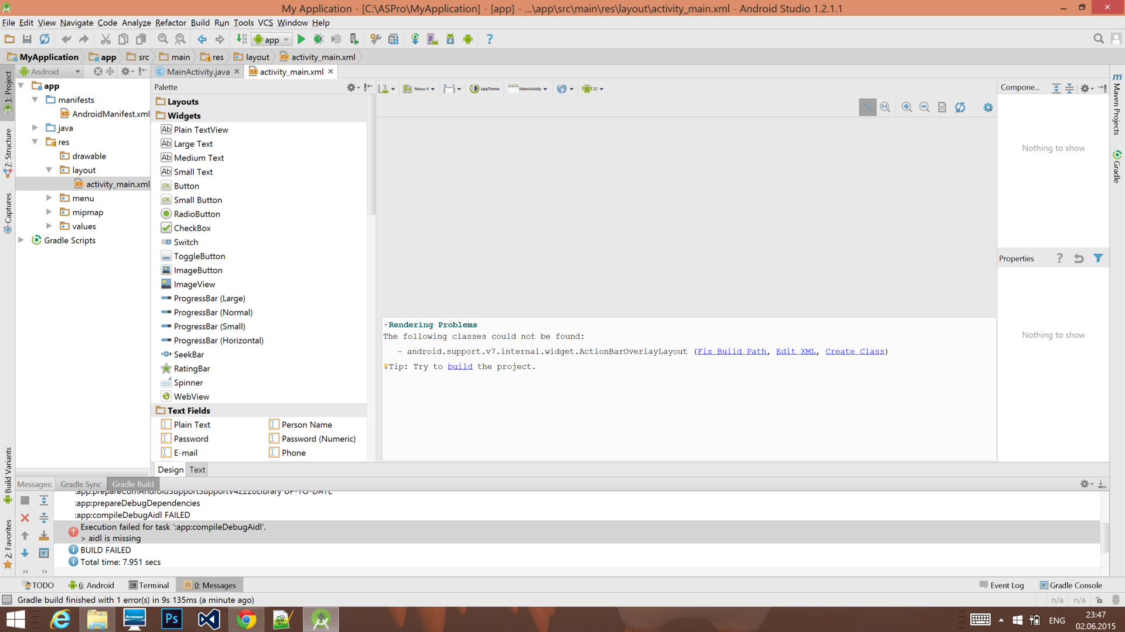Expand the java folder in project tree

point(35,128)
